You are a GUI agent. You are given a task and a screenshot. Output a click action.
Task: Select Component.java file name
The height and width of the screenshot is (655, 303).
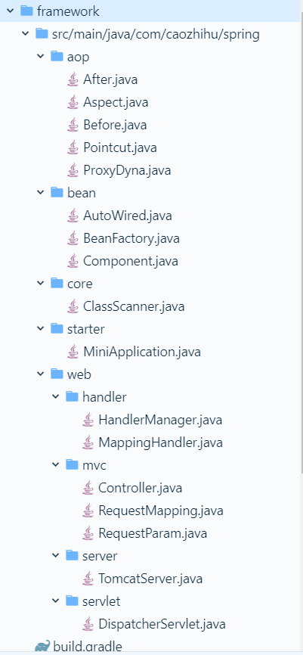point(131,261)
